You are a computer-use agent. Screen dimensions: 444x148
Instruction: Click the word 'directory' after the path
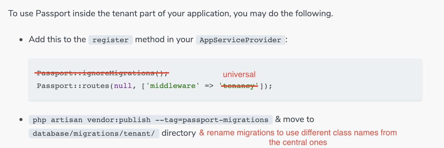click(179, 133)
